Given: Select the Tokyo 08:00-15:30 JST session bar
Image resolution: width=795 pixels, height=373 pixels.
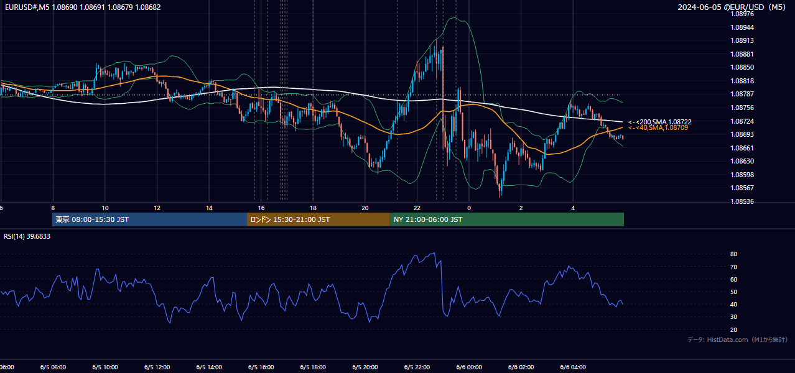Looking at the screenshot, I should point(149,219).
